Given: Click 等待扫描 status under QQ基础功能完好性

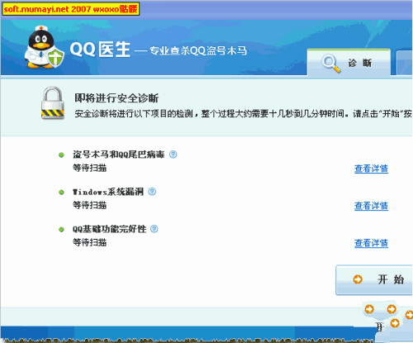Looking at the screenshot, I should 90,242.
